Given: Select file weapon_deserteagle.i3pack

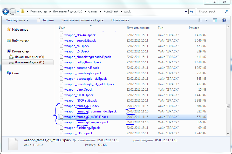Looking at the screenshot, I should (83, 73).
